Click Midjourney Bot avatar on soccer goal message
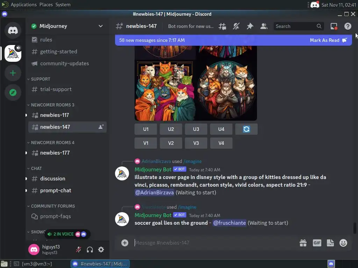The image size is (358, 268). coord(122,219)
